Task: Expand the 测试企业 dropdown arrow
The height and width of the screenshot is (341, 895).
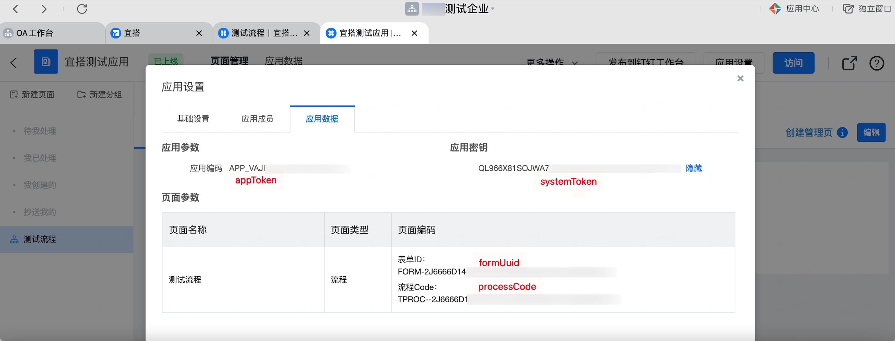Action: (492, 9)
